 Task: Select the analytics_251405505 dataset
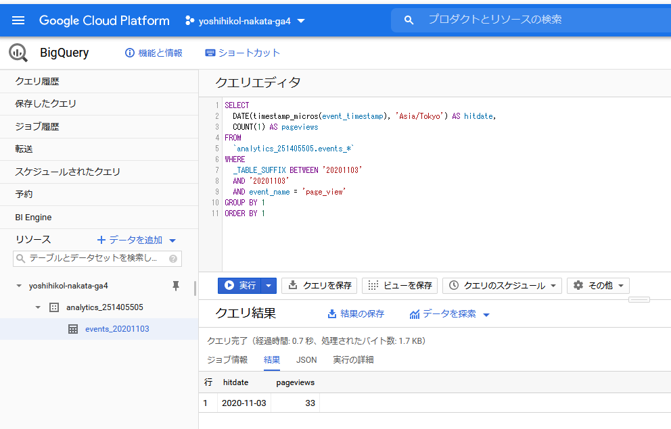tap(105, 307)
